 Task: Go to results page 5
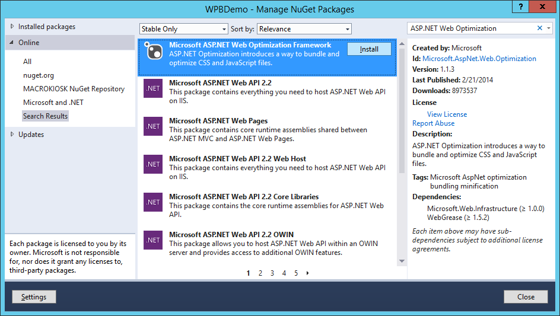[296, 273]
